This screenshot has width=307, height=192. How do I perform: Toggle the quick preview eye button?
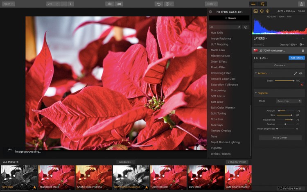pyautogui.click(x=110, y=4)
